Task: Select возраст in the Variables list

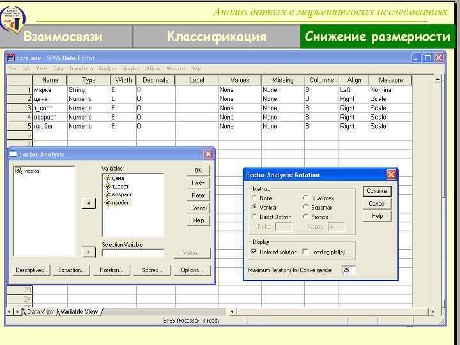Action: (119, 194)
